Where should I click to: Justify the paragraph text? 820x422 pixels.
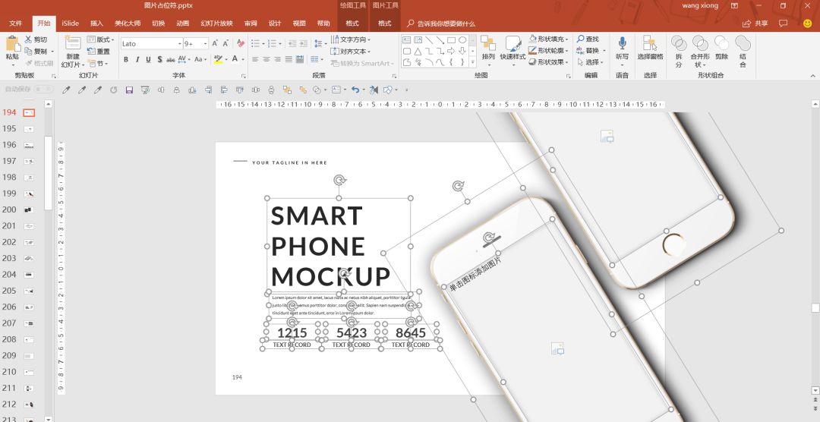pos(289,60)
